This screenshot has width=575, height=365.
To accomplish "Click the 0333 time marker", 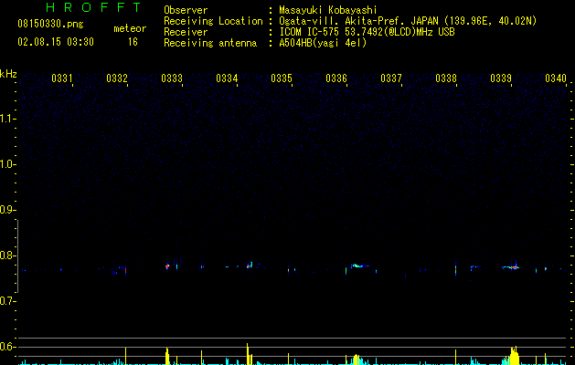I will coord(172,78).
